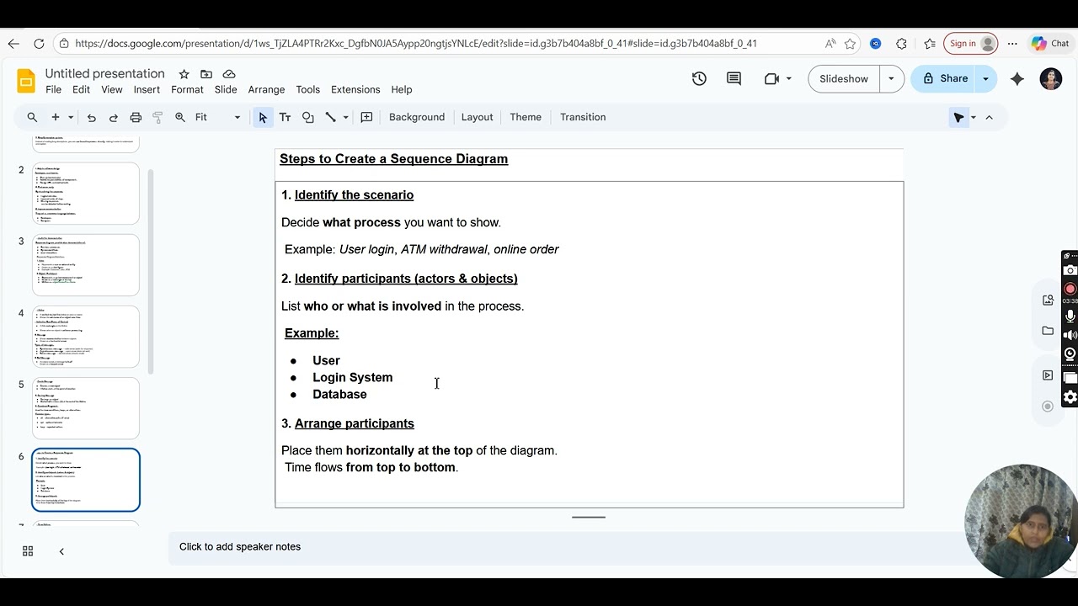Open new slide layout dropdown arrow

click(71, 117)
